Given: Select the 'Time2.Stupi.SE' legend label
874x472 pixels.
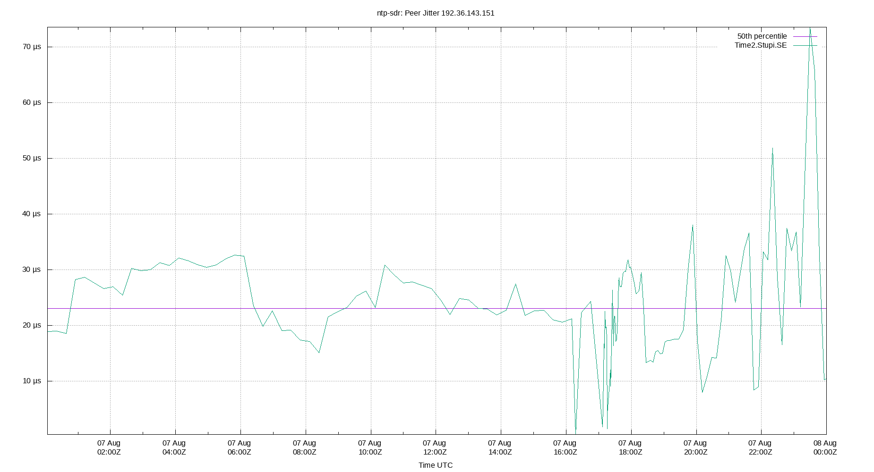Looking at the screenshot, I should pos(761,45).
